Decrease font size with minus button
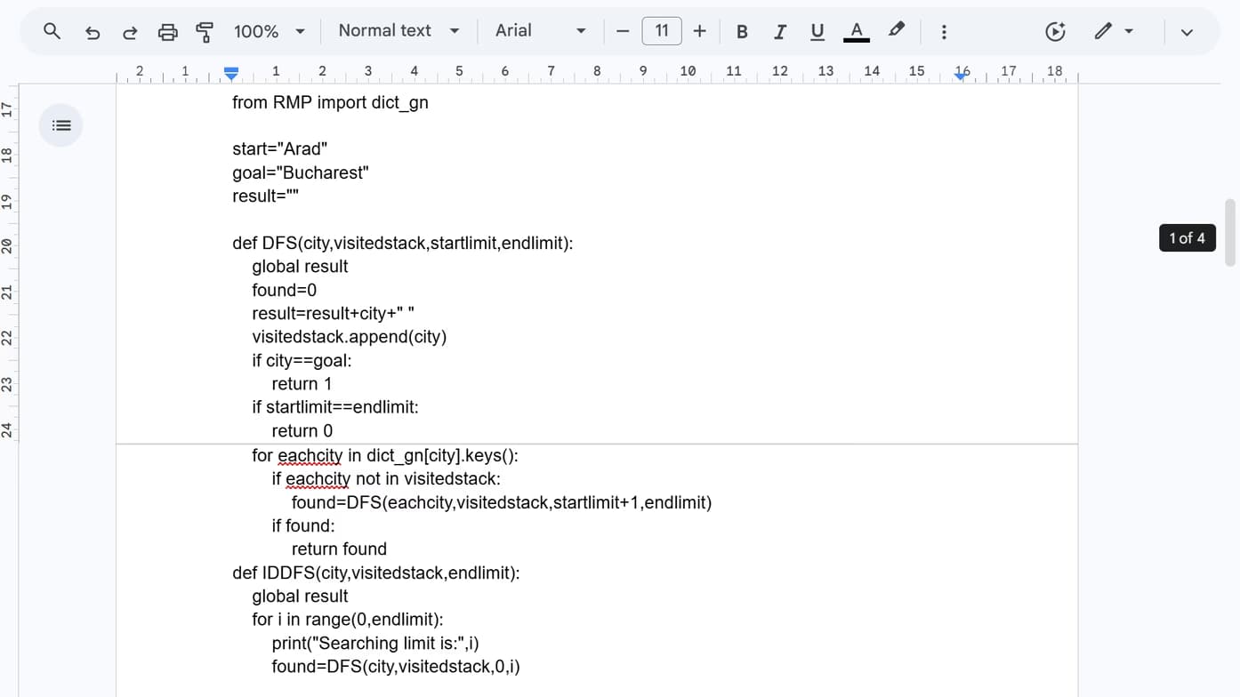Viewport: 1240px width, 697px height. [x=623, y=32]
